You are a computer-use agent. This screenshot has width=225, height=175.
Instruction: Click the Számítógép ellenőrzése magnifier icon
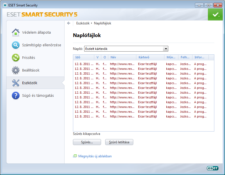click(16, 45)
